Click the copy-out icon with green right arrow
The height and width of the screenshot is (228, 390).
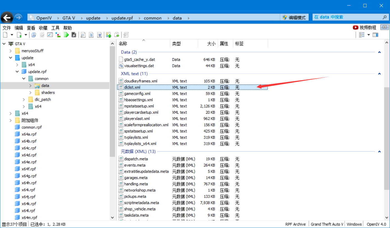pos(117,35)
